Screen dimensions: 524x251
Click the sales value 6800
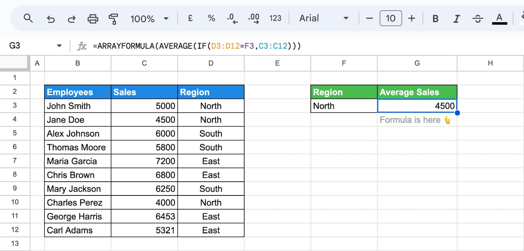[144, 175]
